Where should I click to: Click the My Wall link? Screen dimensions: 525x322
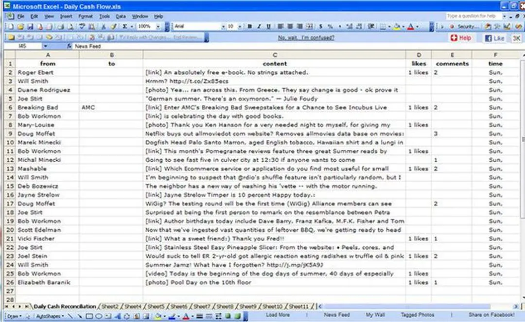click(x=375, y=315)
